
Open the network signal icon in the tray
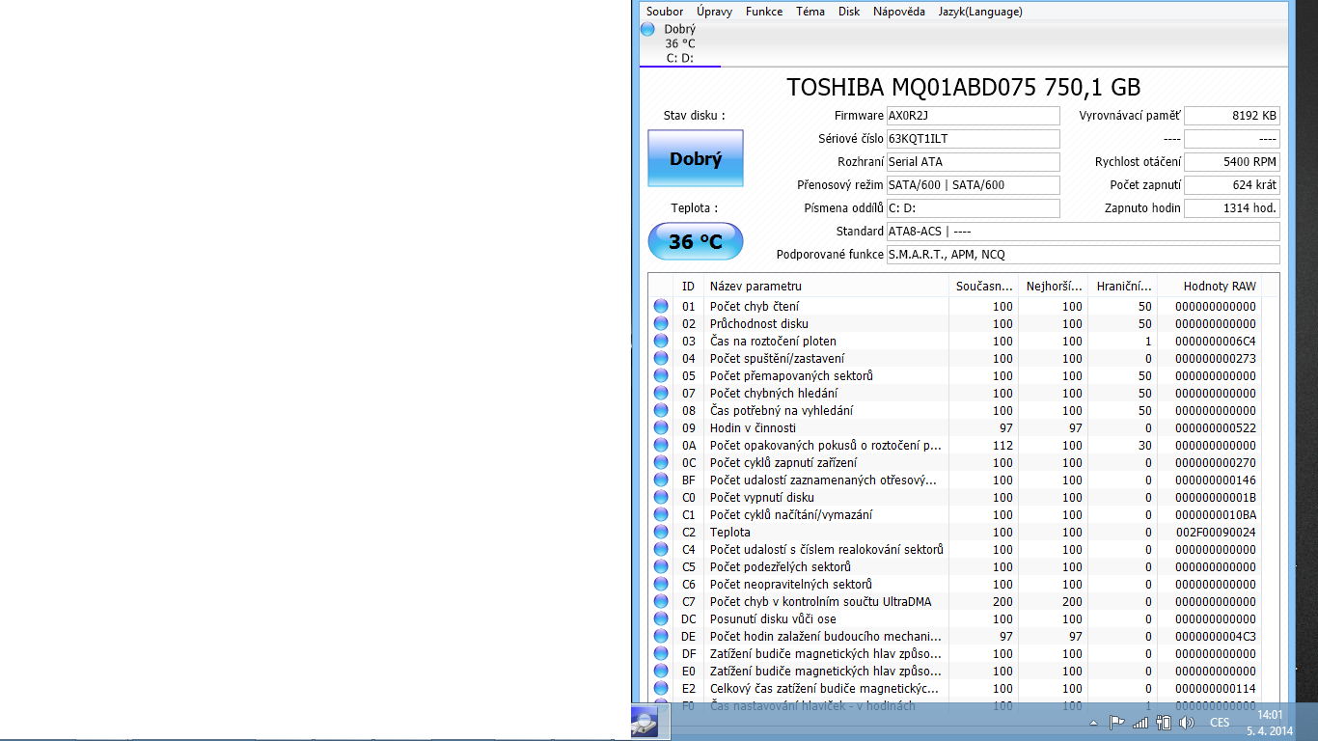[x=1140, y=723]
